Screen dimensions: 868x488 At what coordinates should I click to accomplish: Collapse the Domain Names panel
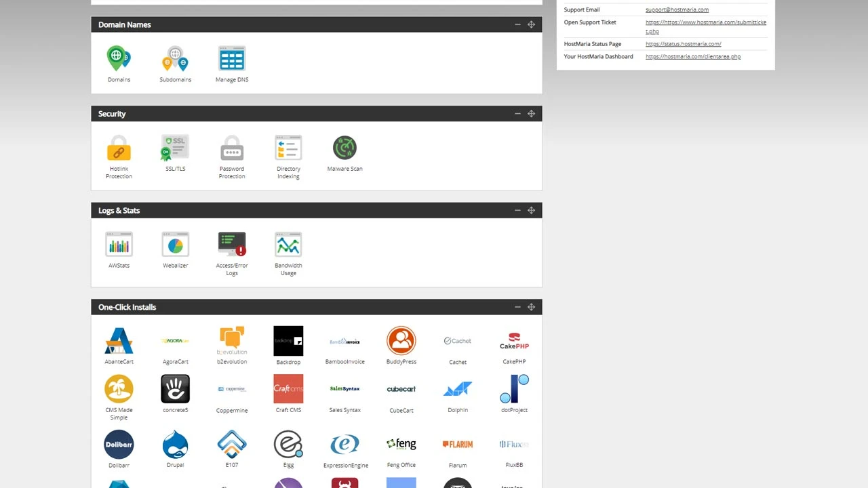(x=517, y=24)
